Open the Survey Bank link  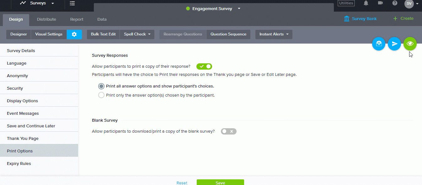(x=364, y=18)
